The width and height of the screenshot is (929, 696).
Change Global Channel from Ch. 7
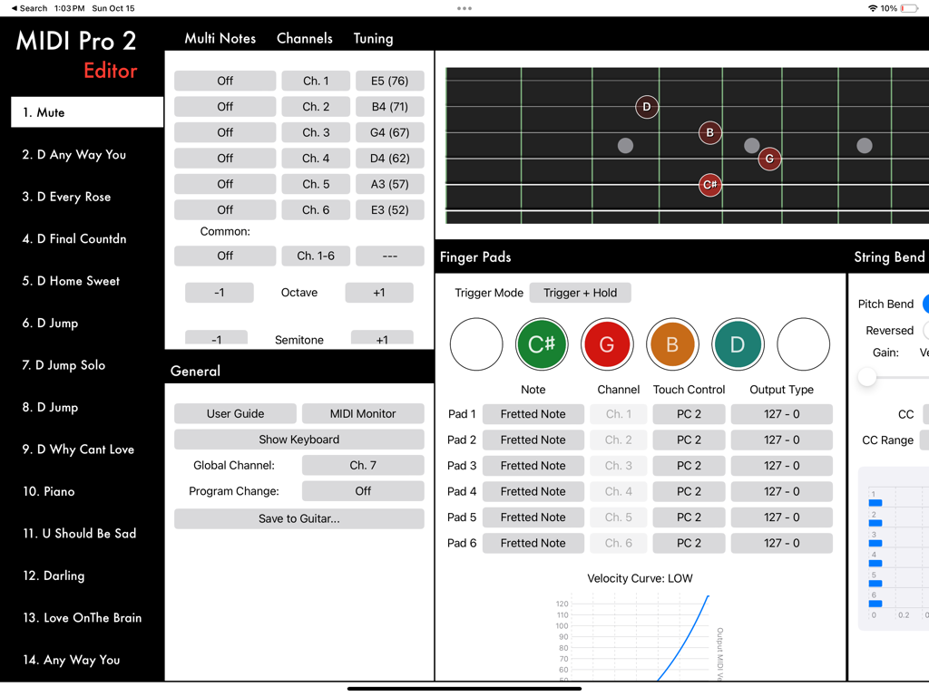click(363, 464)
